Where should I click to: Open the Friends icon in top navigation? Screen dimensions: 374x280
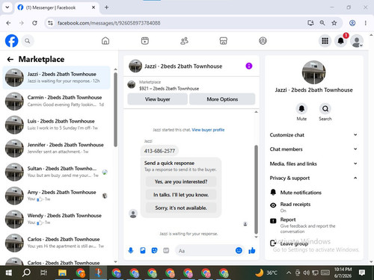point(184,41)
